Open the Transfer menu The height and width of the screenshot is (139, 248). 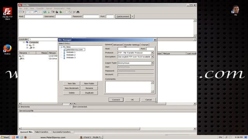tap(40, 8)
